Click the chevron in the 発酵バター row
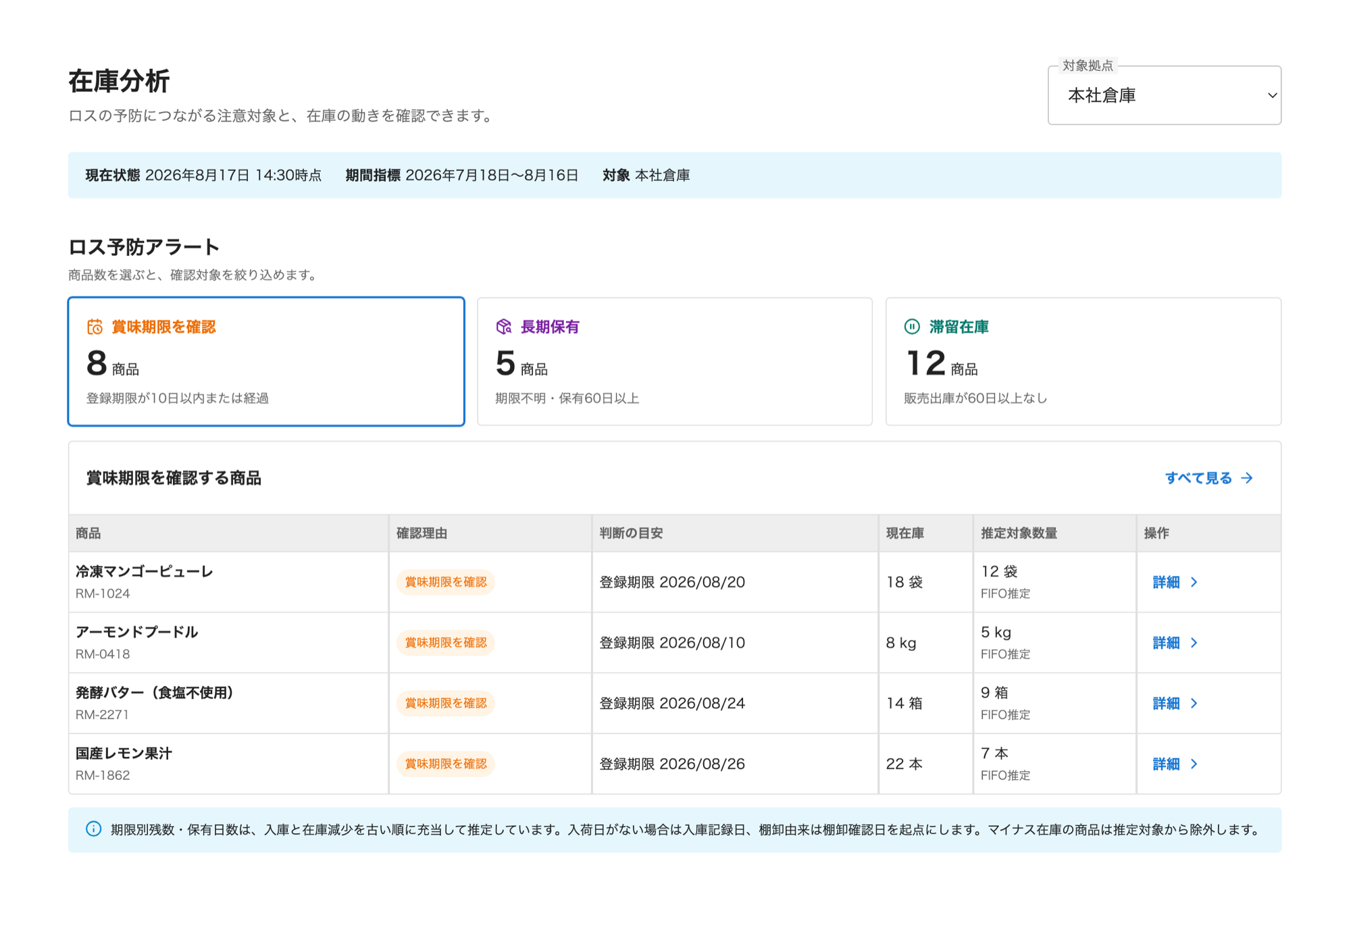1351x925 pixels. tap(1194, 704)
